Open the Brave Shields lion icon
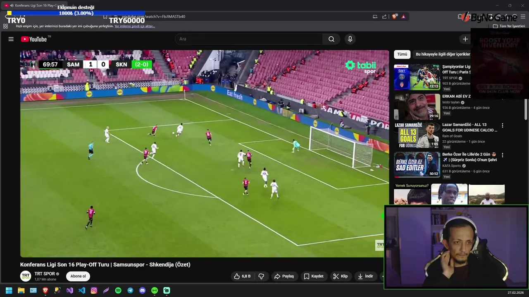529x297 pixels. click(394, 16)
